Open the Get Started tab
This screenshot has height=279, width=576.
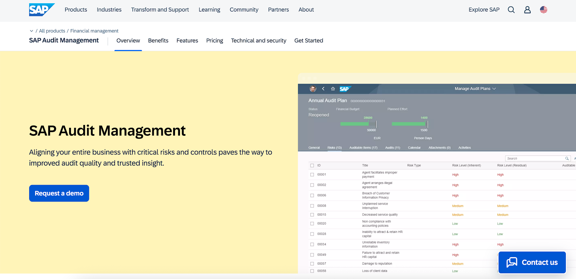(309, 41)
